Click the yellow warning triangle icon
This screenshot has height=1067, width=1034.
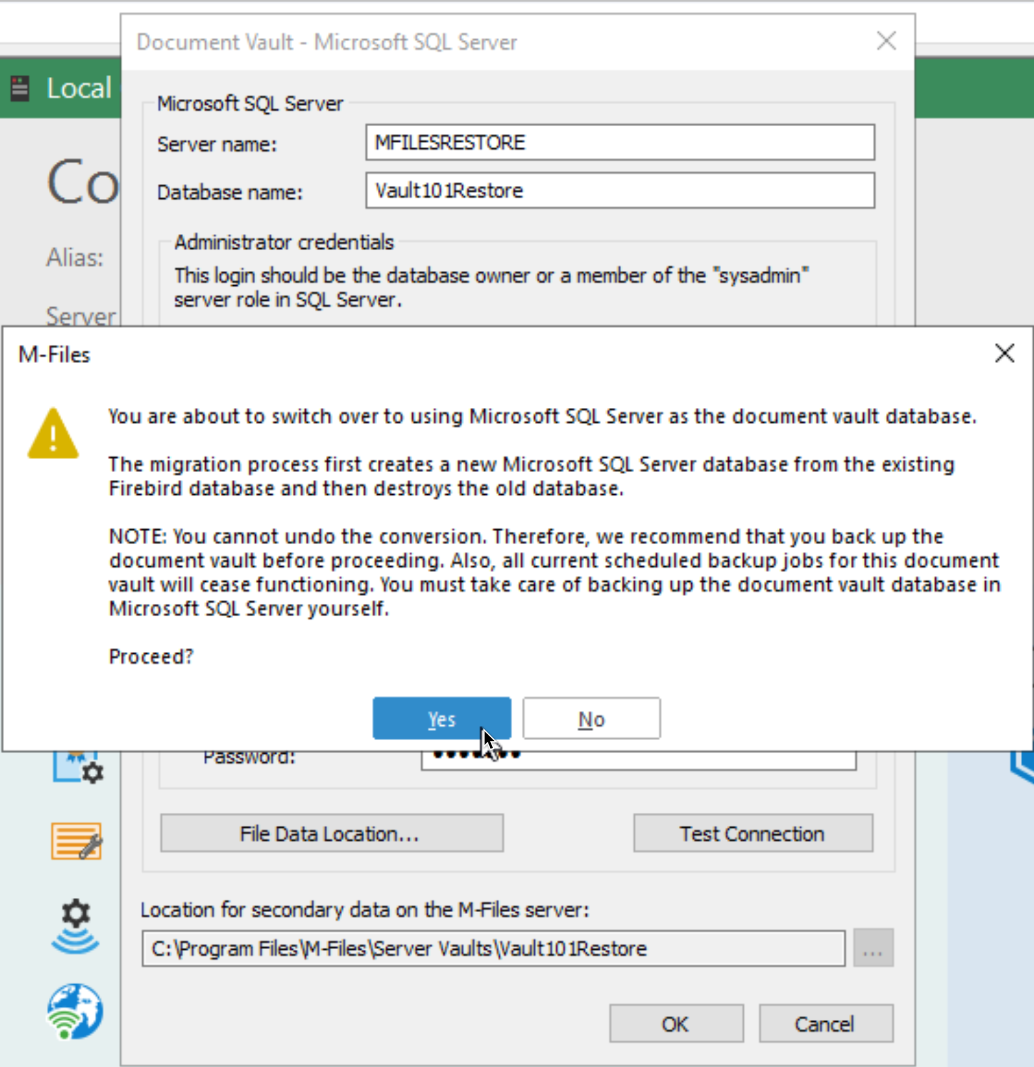[53, 433]
